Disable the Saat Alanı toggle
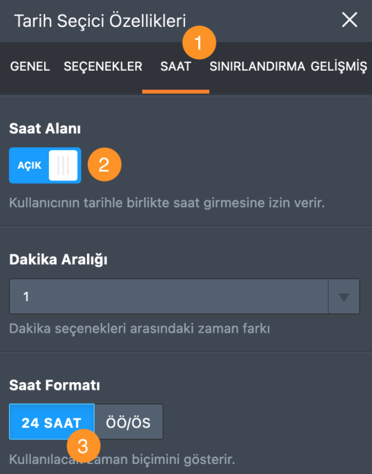 point(45,165)
